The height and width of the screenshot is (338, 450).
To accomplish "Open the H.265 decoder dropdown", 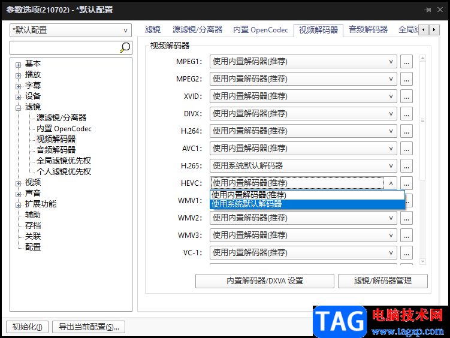I will (303, 166).
